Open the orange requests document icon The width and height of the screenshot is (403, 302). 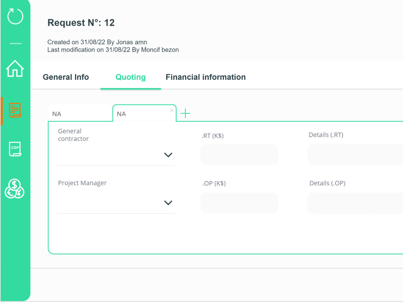tap(15, 110)
